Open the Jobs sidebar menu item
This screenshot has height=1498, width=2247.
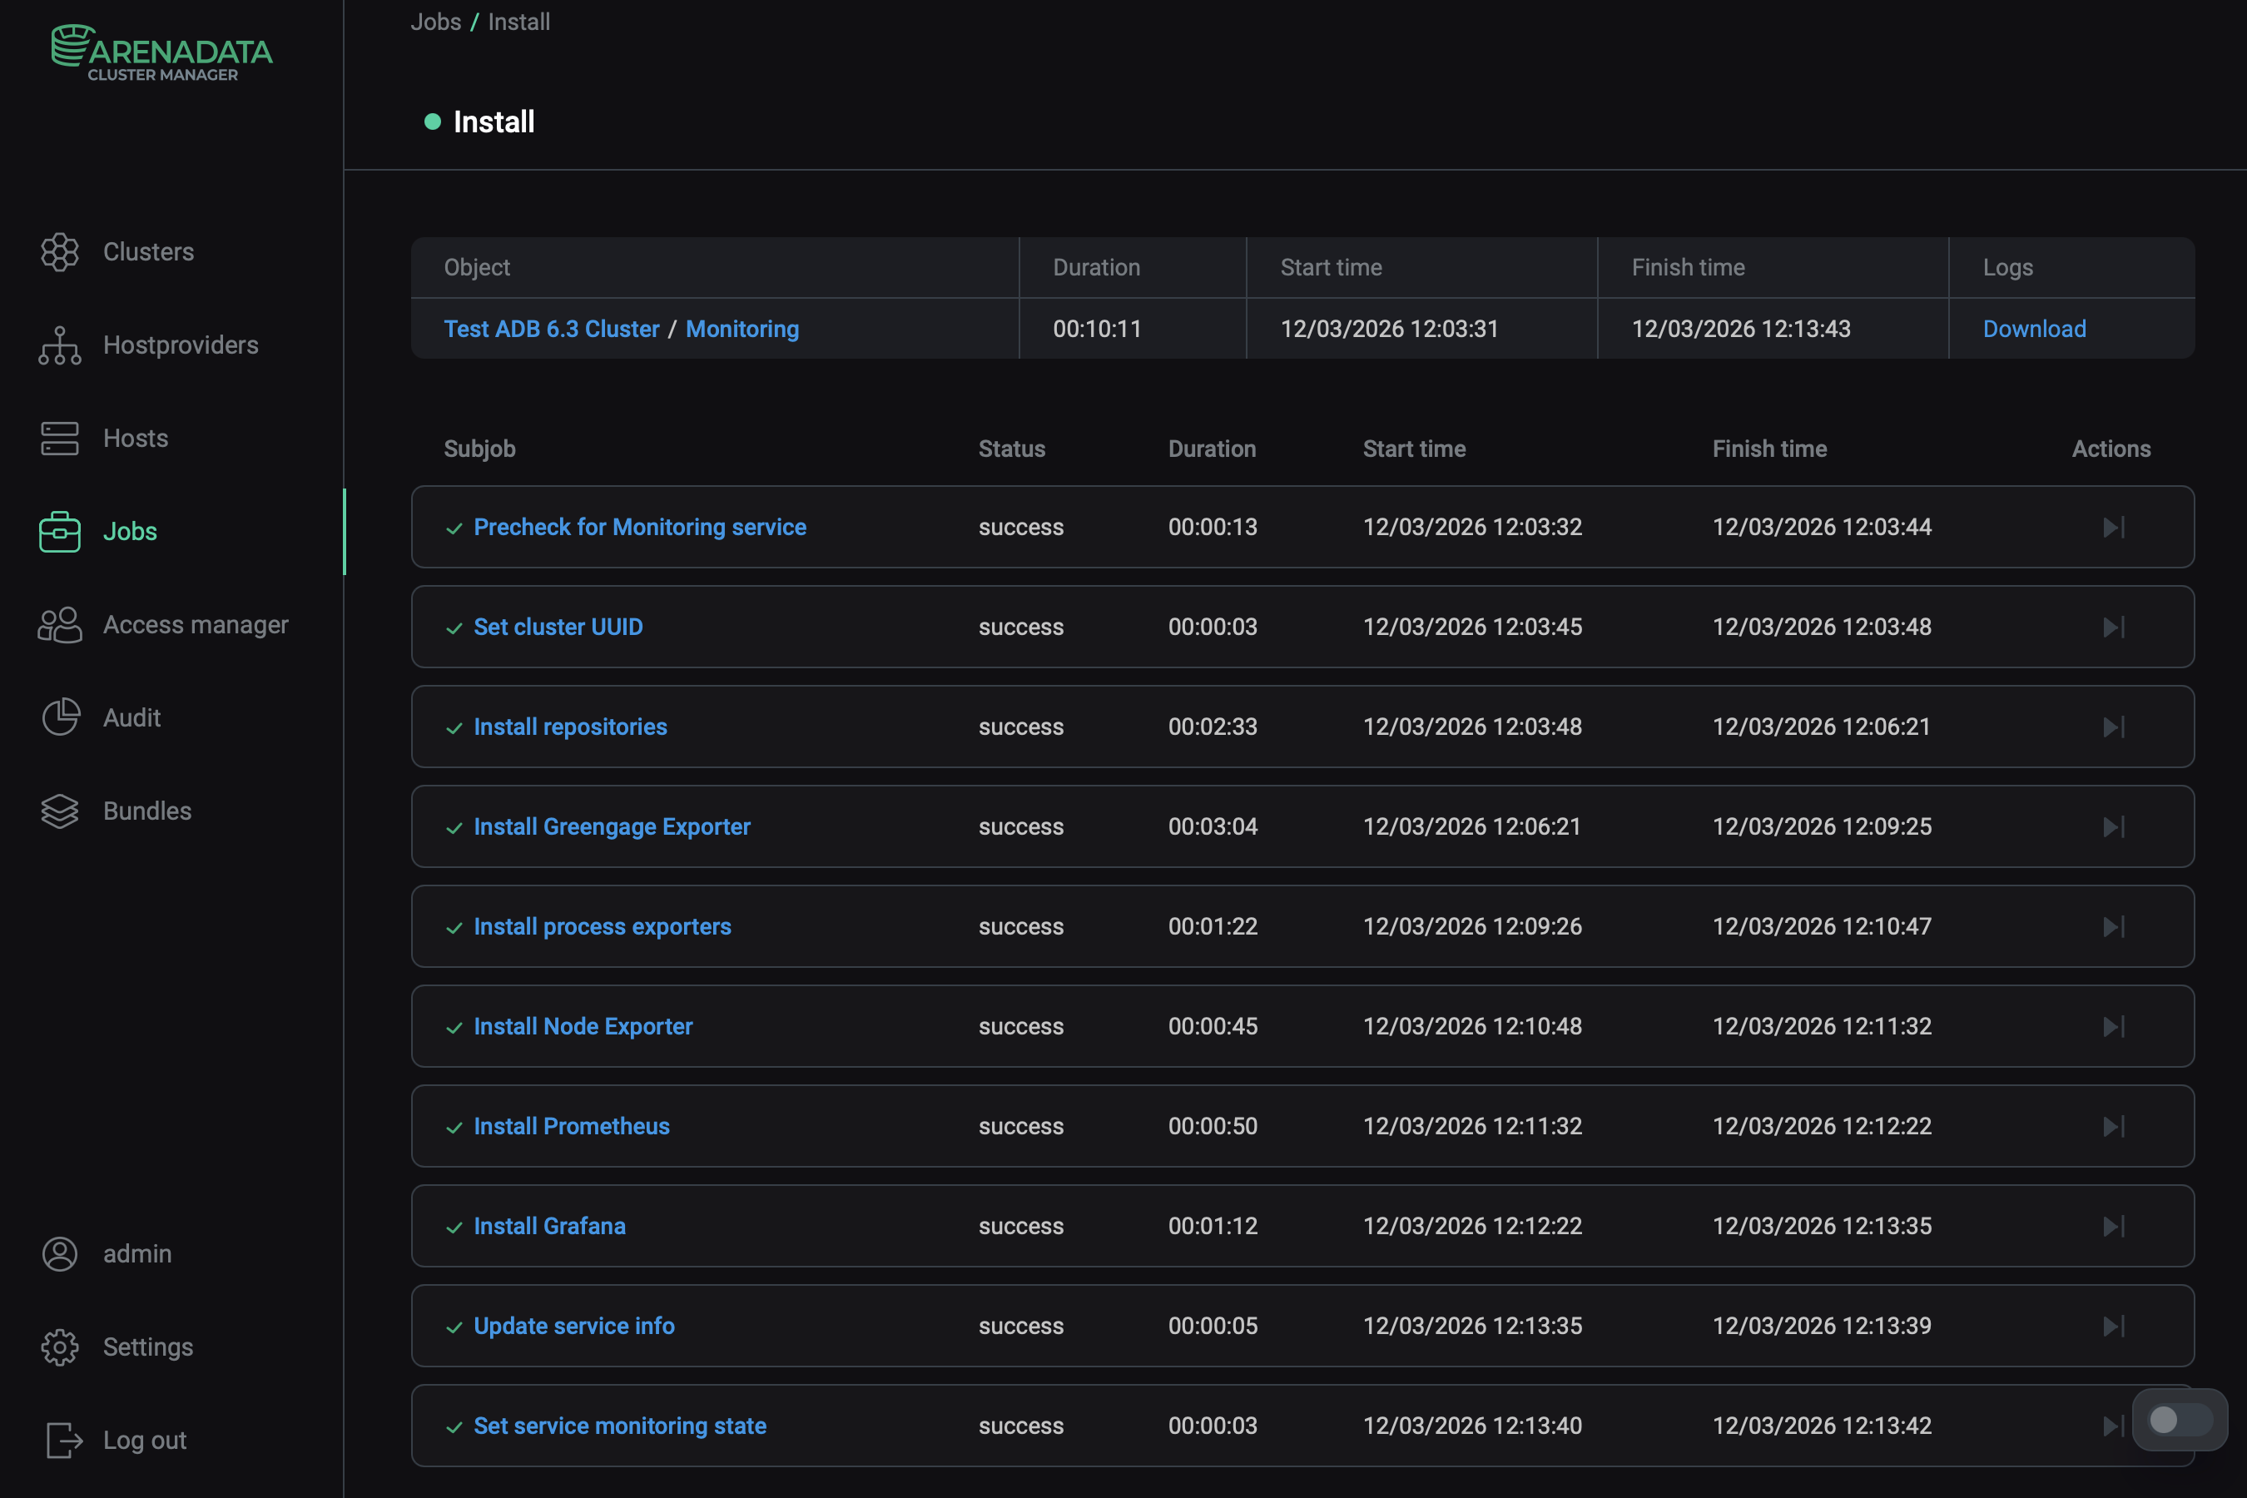tap(129, 531)
